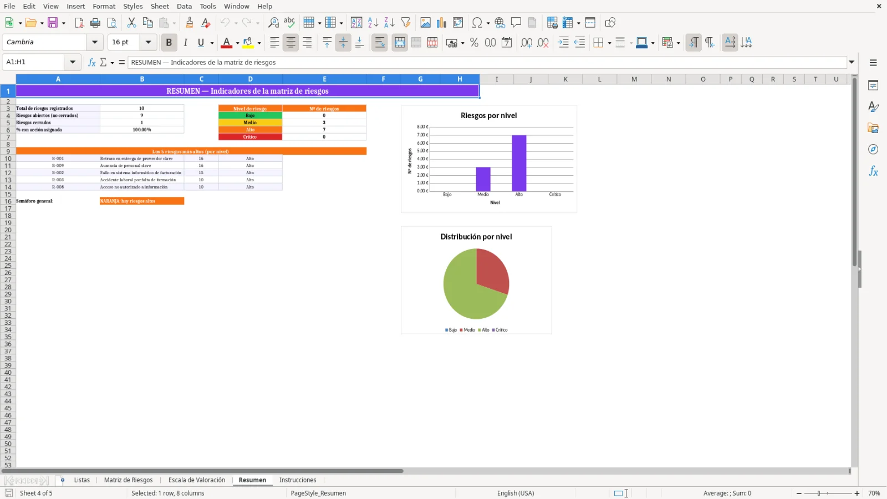
Task: Open the Navigator in the sidebar
Action: pos(873,150)
